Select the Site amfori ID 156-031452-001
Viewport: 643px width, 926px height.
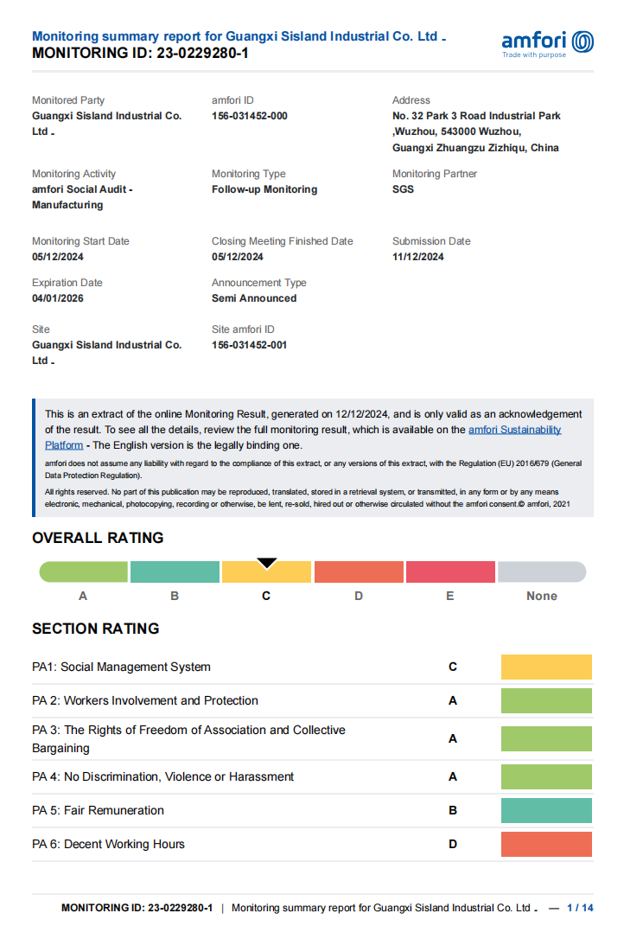(x=249, y=345)
